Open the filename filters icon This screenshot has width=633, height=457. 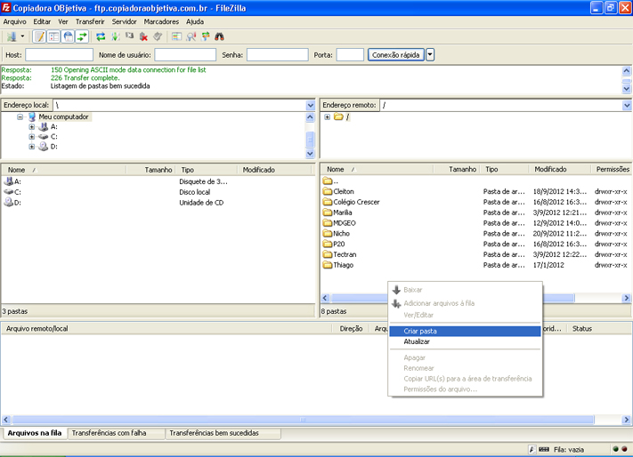177,36
